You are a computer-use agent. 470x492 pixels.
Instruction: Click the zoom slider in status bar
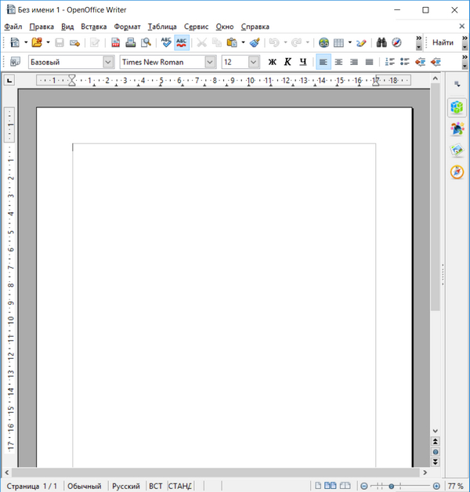click(x=392, y=486)
